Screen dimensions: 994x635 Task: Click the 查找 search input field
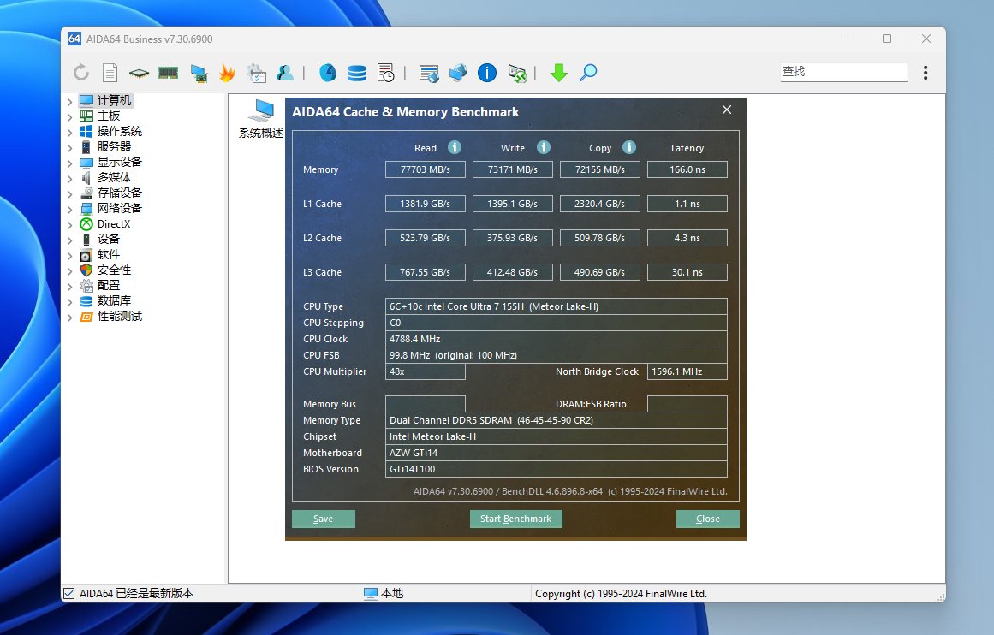tap(842, 72)
